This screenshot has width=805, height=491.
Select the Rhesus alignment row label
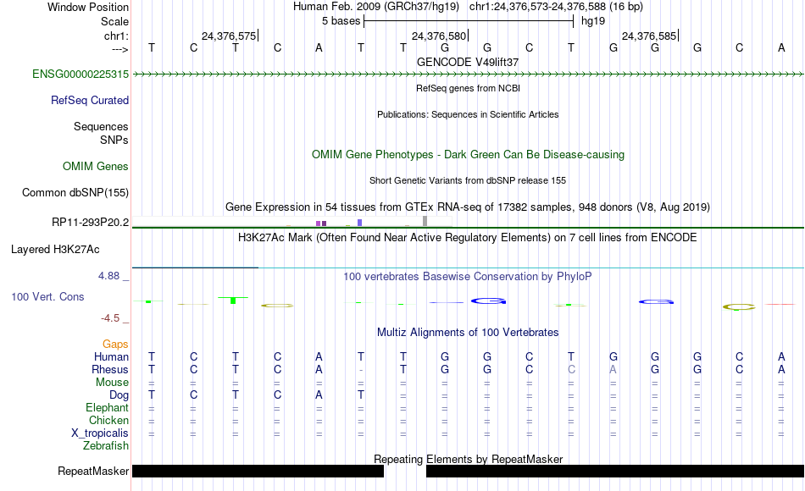(x=110, y=369)
